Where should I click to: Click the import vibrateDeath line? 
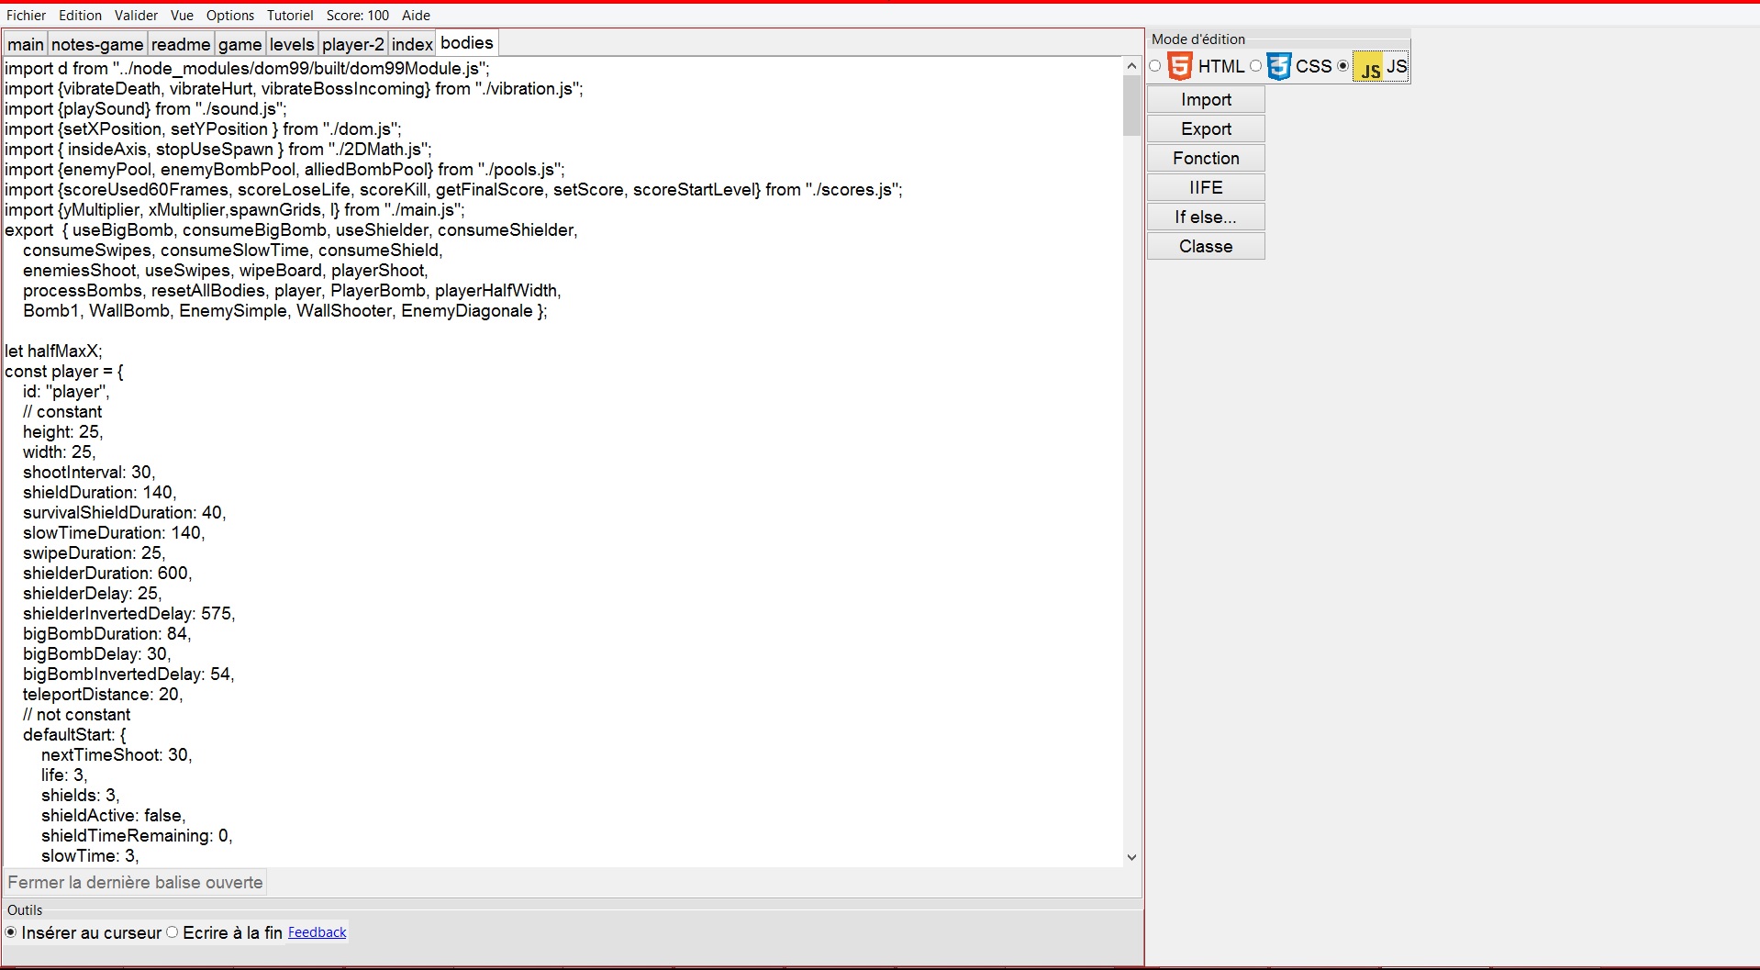click(x=294, y=88)
